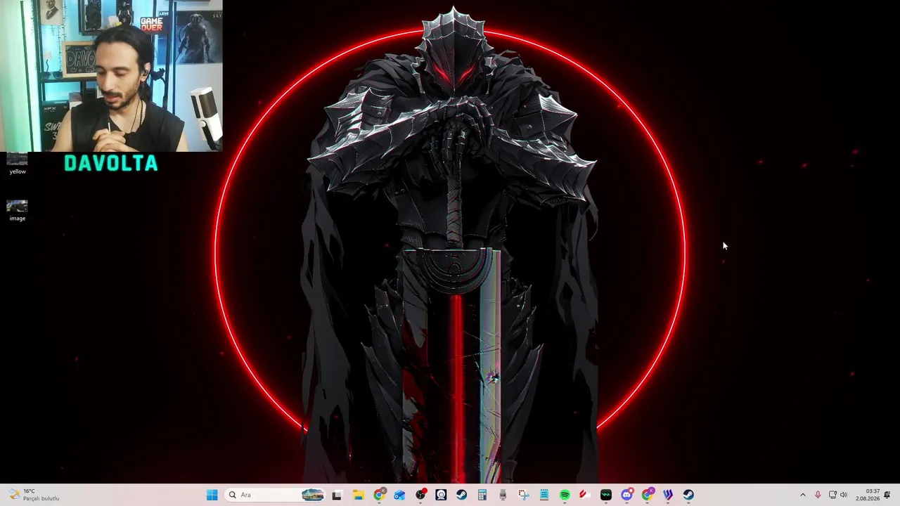Open the Chrome icon beside File Explorer

click(x=379, y=495)
